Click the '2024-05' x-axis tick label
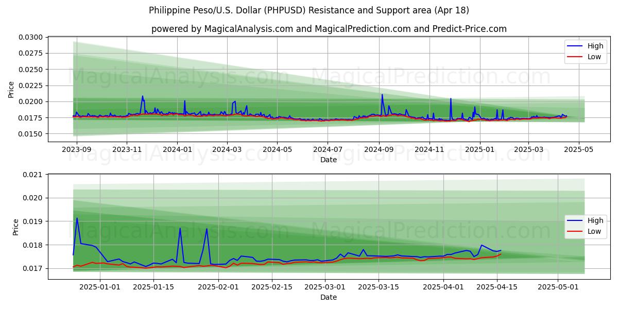The height and width of the screenshot is (309, 618). [277, 149]
